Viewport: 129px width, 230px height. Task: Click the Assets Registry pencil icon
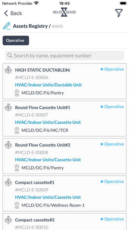(x=7, y=26)
